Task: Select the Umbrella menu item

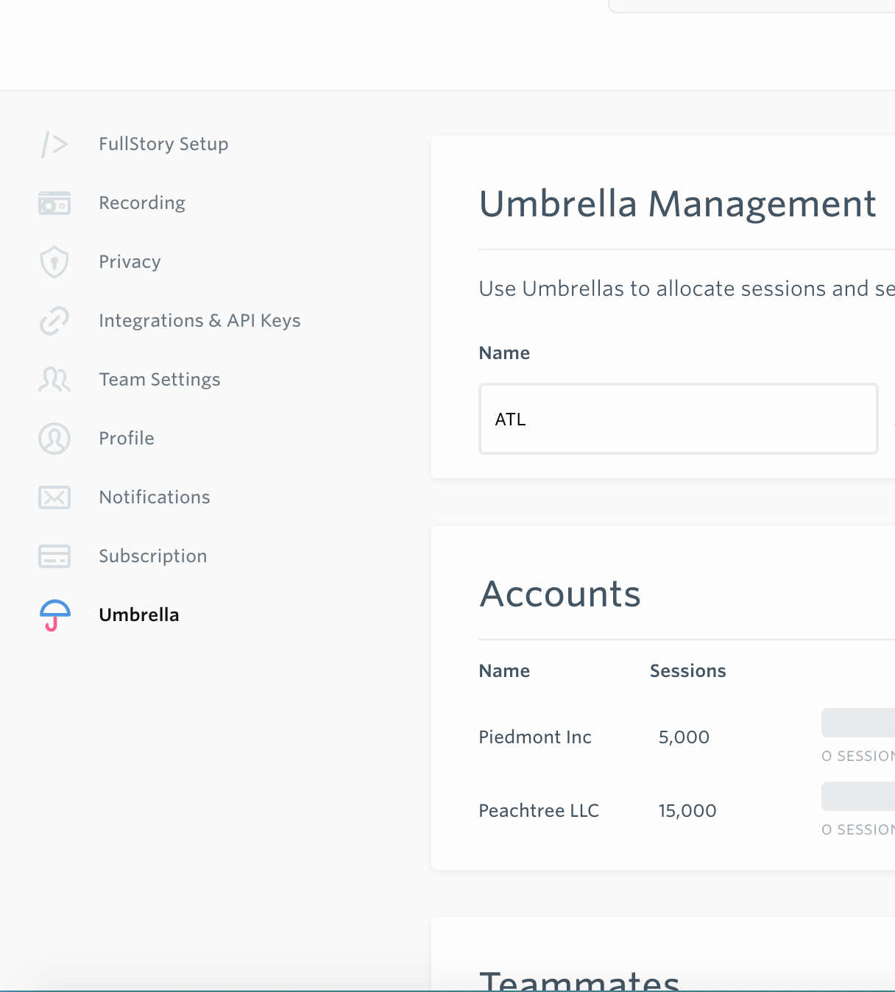Action: (x=139, y=614)
